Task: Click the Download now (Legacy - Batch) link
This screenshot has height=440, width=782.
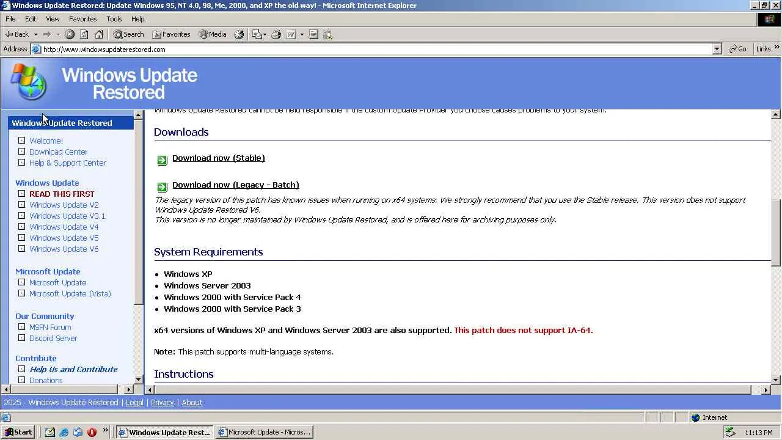Action: tap(236, 185)
